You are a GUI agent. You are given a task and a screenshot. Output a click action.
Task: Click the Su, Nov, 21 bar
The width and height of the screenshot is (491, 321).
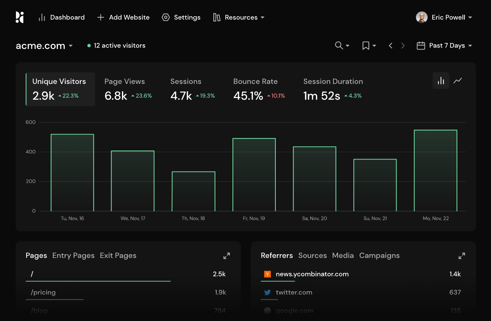(x=375, y=185)
